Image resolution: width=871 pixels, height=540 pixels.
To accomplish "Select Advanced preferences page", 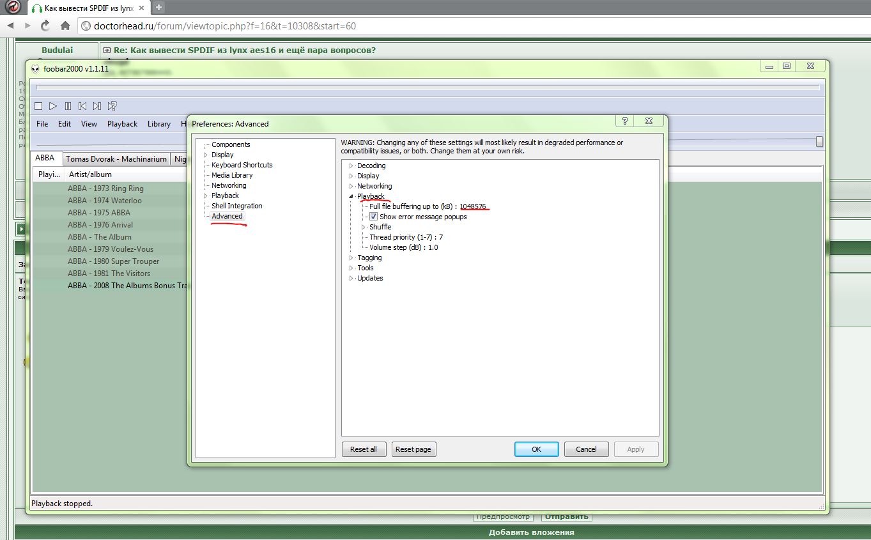I will pyautogui.click(x=227, y=216).
